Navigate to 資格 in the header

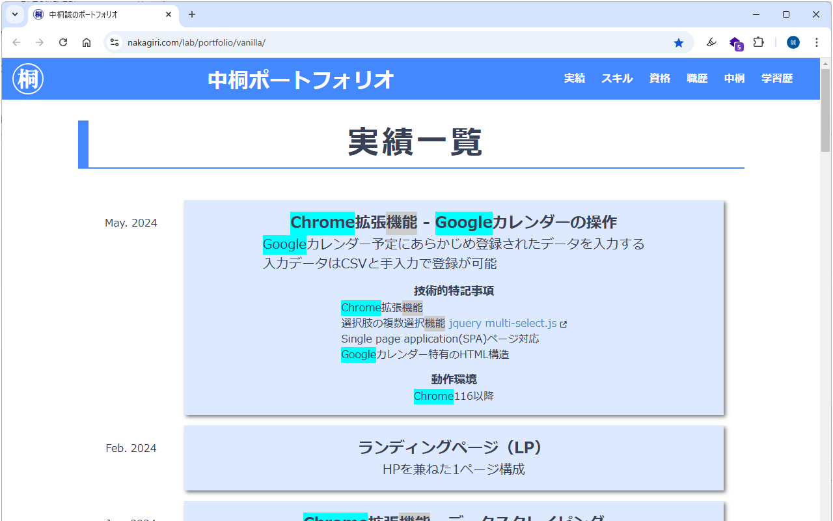pos(660,78)
